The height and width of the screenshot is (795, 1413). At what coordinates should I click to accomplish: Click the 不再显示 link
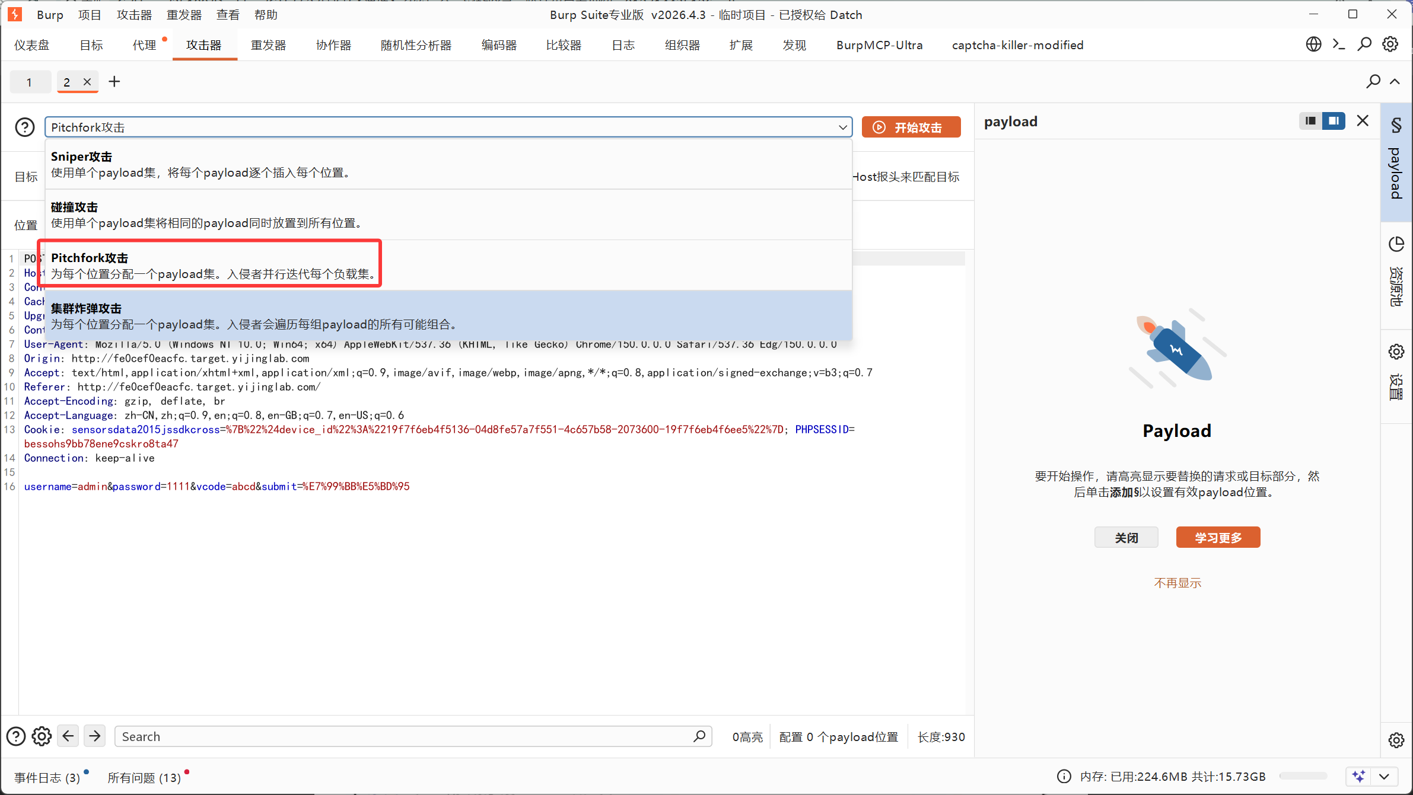pyautogui.click(x=1177, y=583)
